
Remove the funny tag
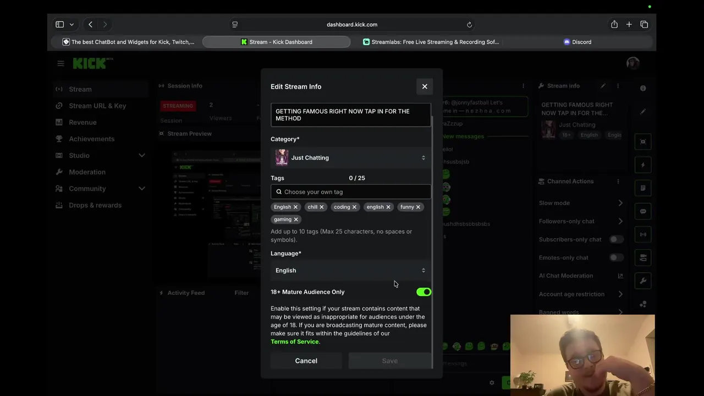tap(418, 207)
